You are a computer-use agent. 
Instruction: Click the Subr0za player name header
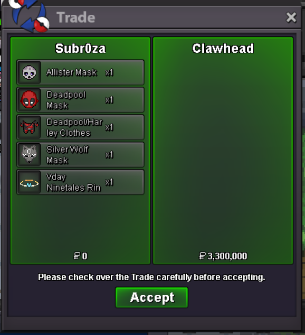pyautogui.click(x=80, y=48)
